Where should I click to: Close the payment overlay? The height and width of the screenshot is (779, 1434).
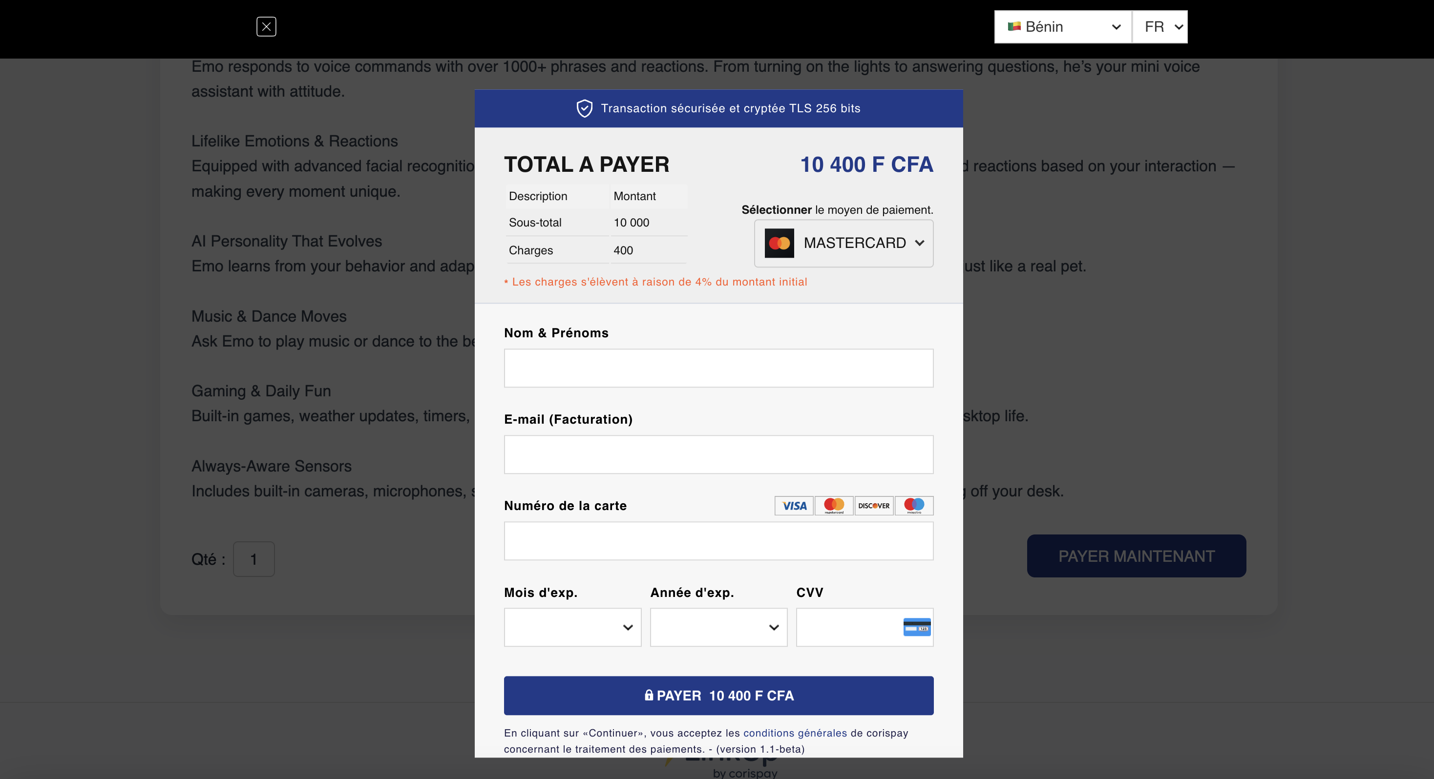tap(266, 26)
